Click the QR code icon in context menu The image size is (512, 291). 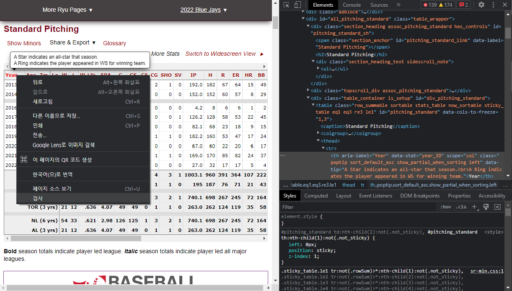(x=24, y=160)
